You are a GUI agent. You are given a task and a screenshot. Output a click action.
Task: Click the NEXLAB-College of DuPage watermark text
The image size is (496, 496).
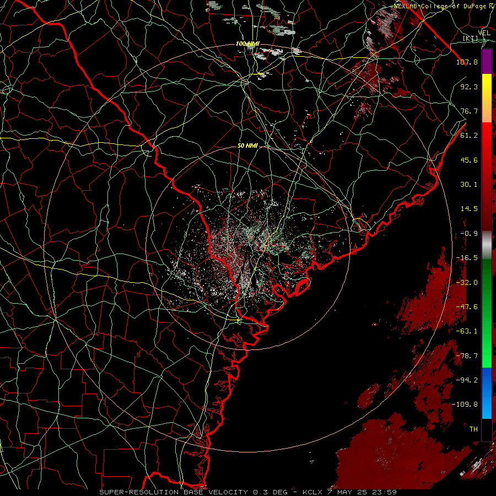coord(444,6)
